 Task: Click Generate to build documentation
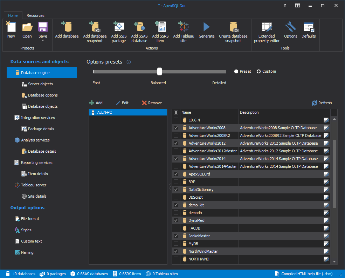click(206, 30)
